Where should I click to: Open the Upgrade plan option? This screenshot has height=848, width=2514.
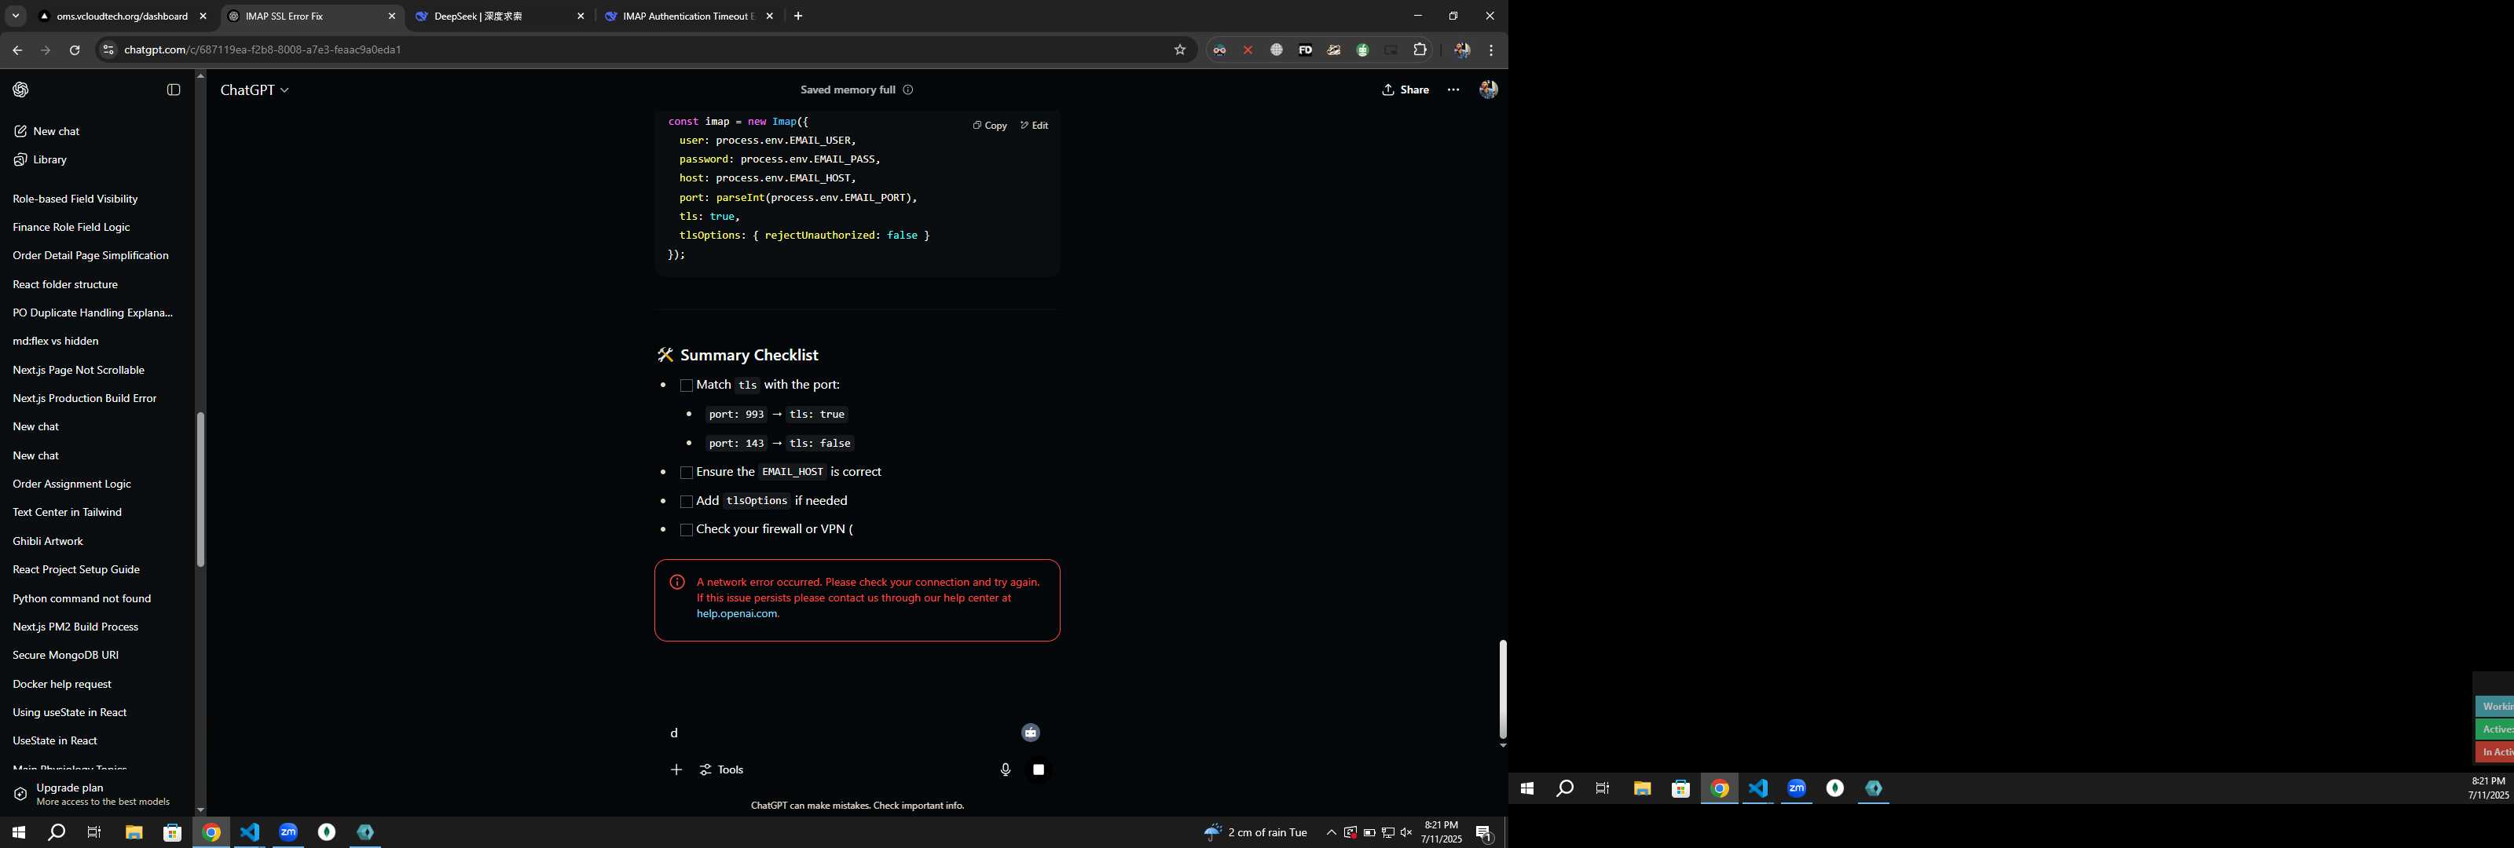(x=97, y=795)
